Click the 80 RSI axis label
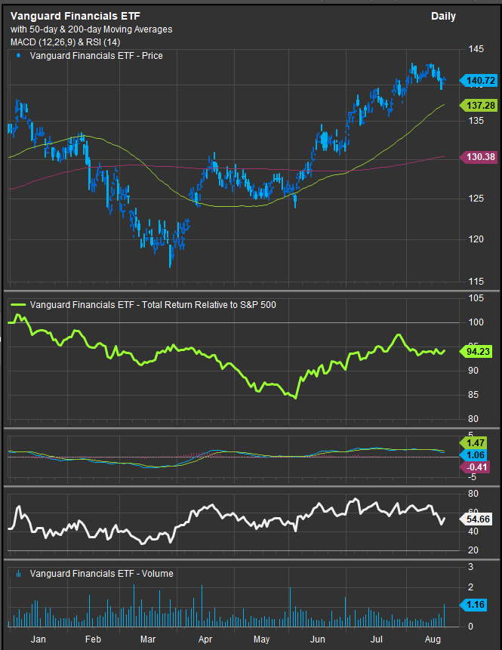The image size is (502, 650). point(473,494)
